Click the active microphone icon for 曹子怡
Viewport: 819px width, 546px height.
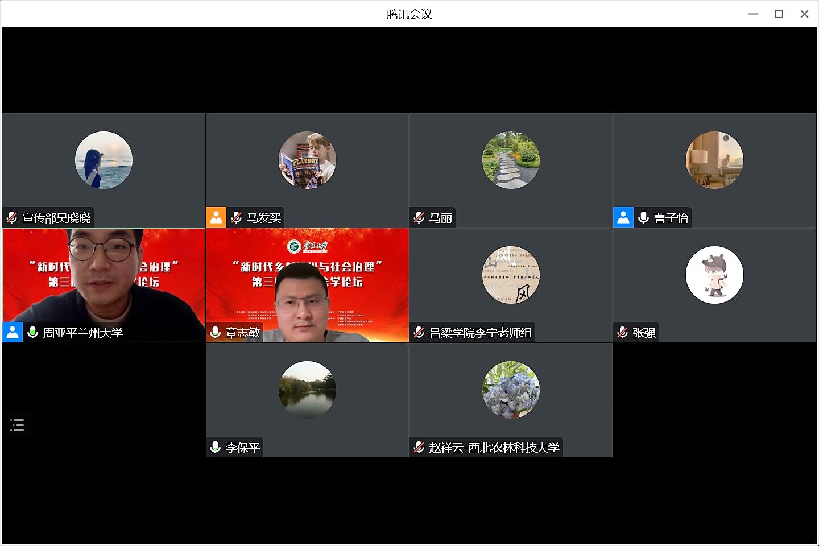(x=644, y=218)
